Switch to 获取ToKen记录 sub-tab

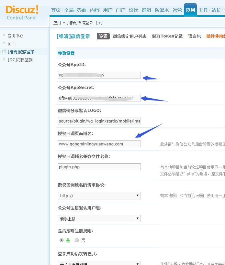[167, 36]
